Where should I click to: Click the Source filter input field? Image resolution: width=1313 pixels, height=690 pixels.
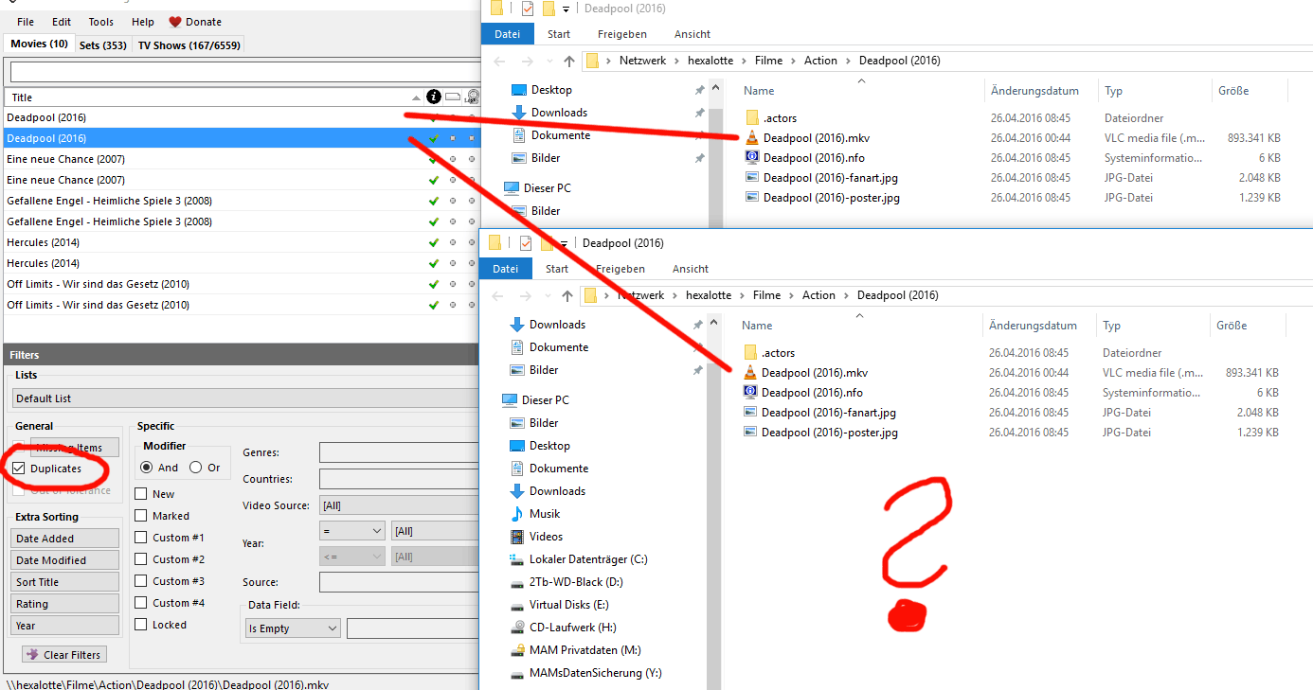400,582
